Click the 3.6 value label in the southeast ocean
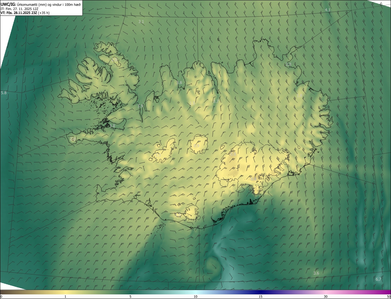This screenshot has height=299, width=391. tap(316, 273)
